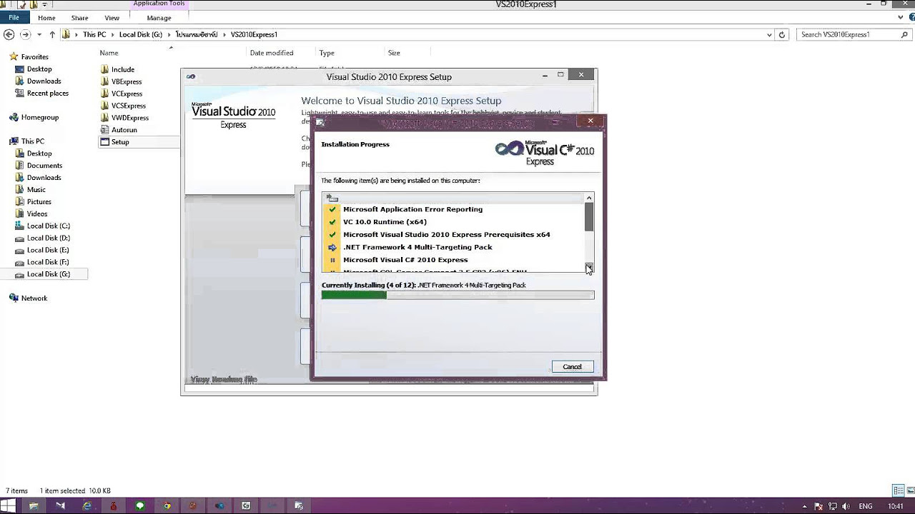Switch to details view layout icon
This screenshot has width=915, height=514.
[898, 490]
